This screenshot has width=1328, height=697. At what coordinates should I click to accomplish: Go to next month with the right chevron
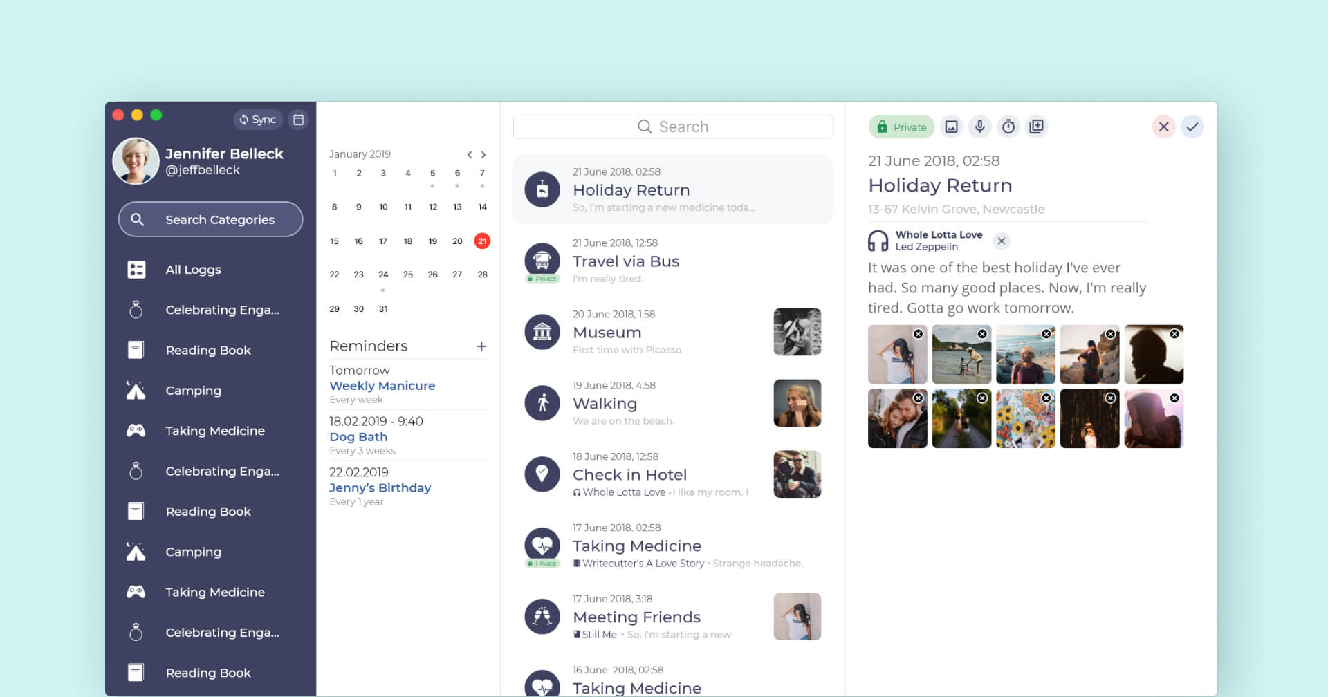[x=483, y=154]
